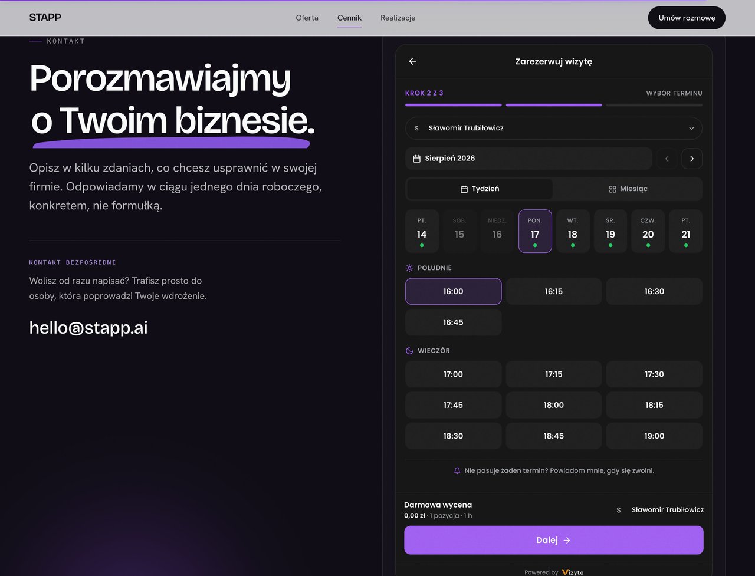The width and height of the screenshot is (755, 576).
Task: Open the Sławomir Trubiłowicz staff dropdown
Action: pos(554,128)
